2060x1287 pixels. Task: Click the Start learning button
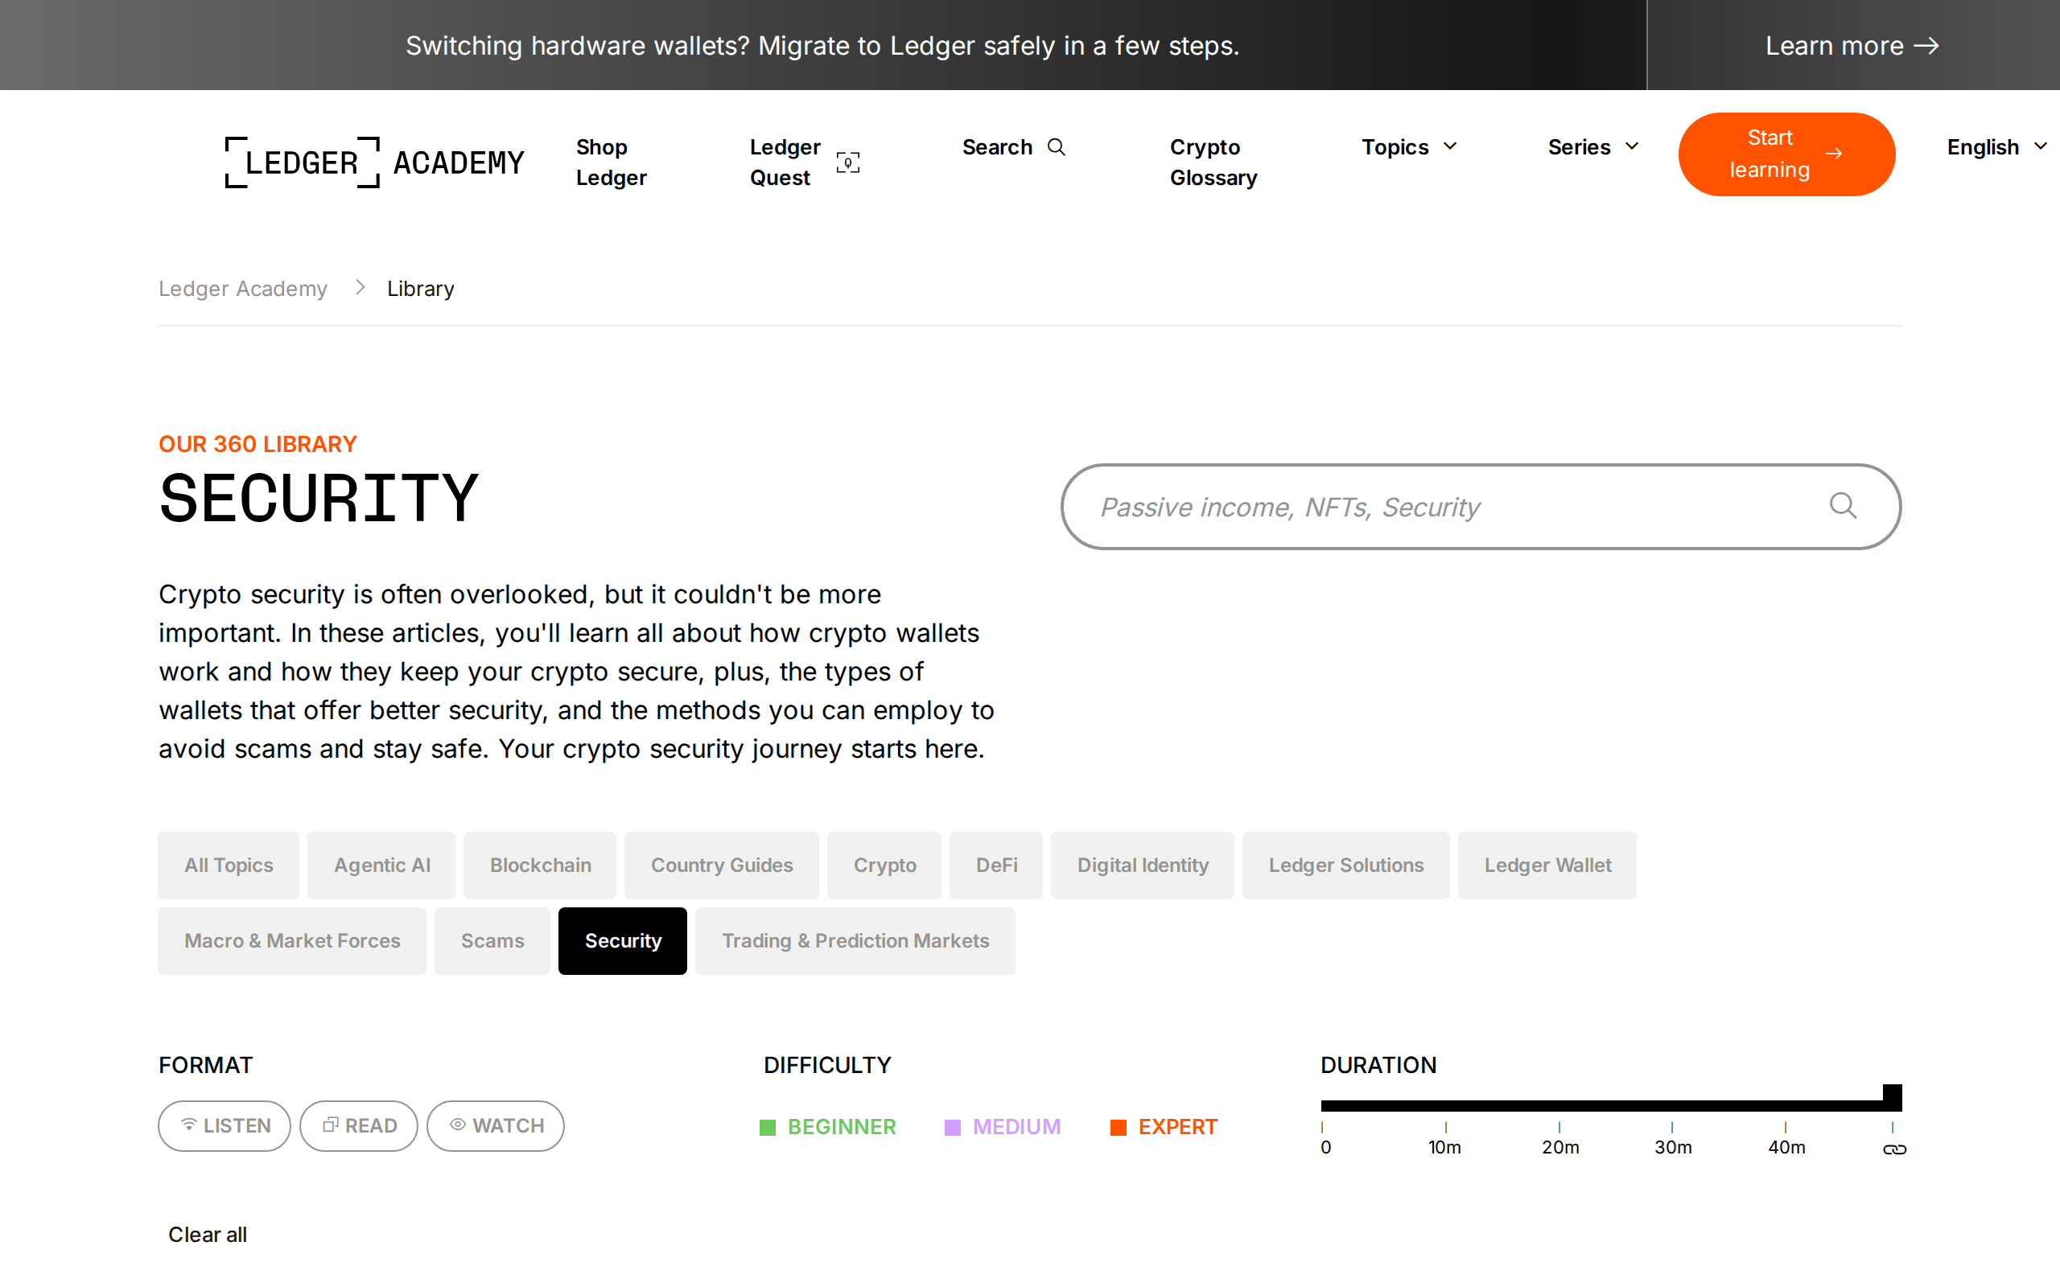pos(1786,154)
